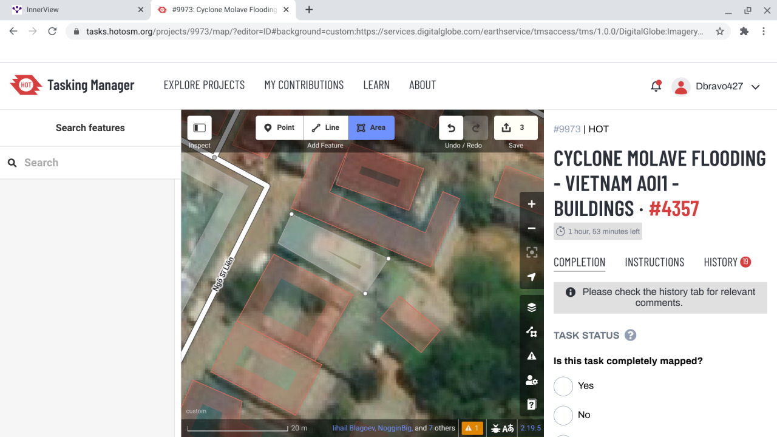
Task: Open the Issues warning panel
Action: tap(532, 356)
